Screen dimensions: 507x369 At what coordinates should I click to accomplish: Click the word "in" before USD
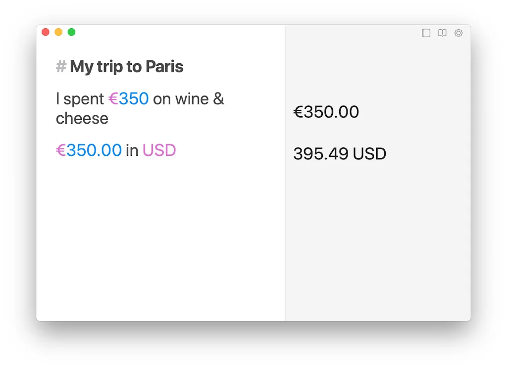tap(132, 150)
